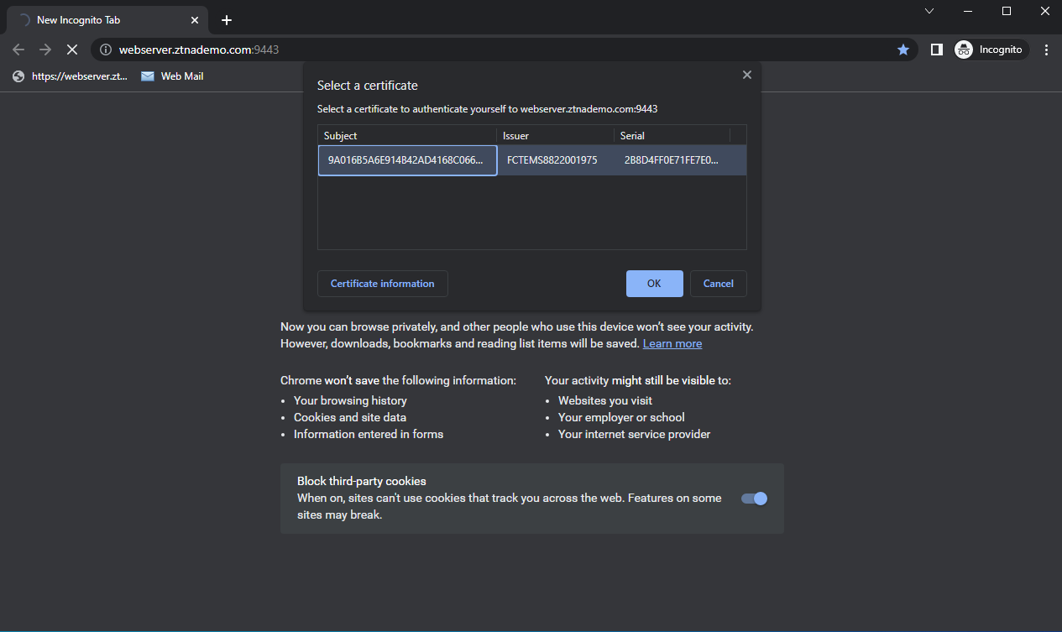The image size is (1062, 632).
Task: Open the Learn more link
Action: (x=672, y=344)
